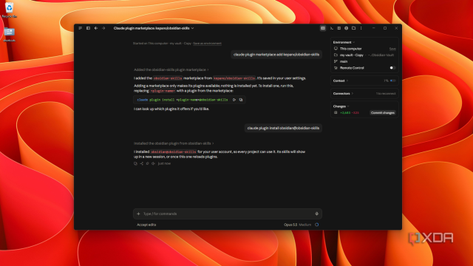Expand the Context section
473x266 pixels.
pos(341,81)
